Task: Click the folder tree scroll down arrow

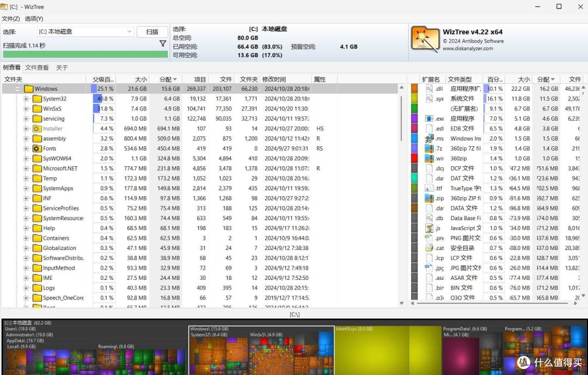Action: pyautogui.click(x=402, y=303)
